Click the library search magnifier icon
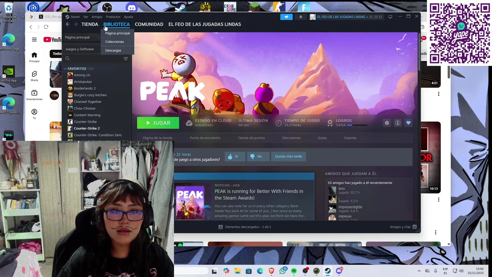The width and height of the screenshot is (492, 277). (x=67, y=58)
